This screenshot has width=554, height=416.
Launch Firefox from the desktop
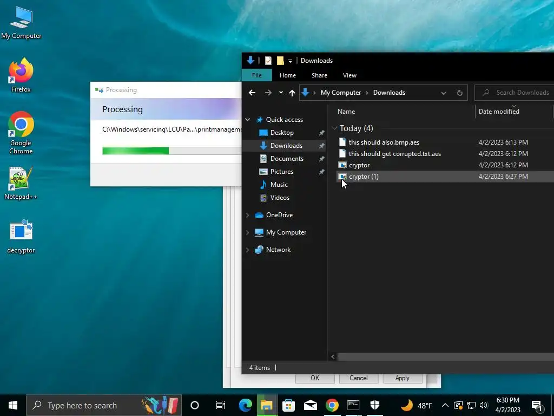pos(21,75)
